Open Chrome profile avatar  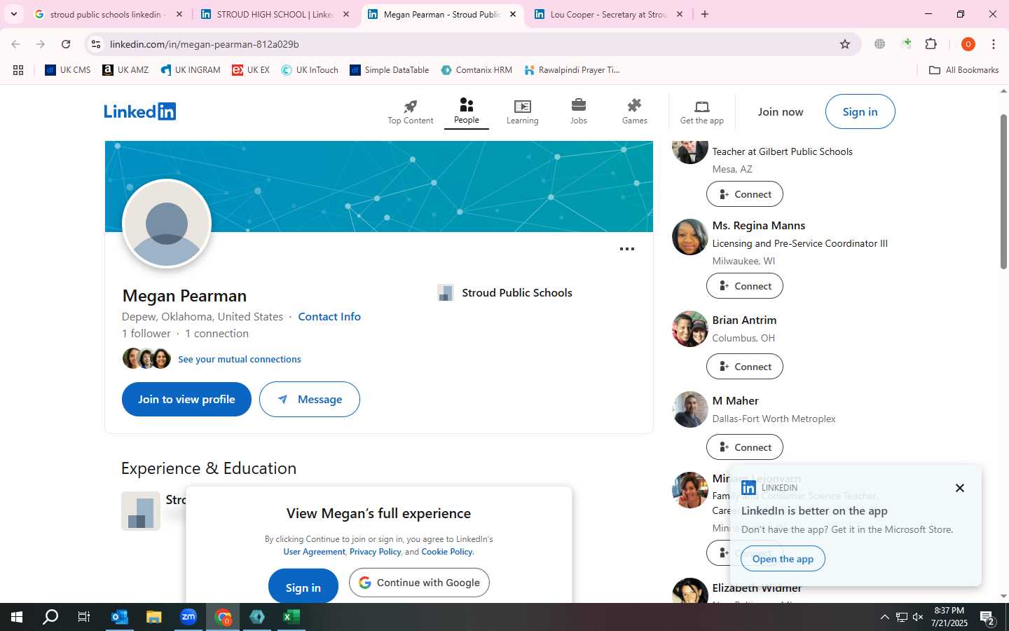pos(968,44)
